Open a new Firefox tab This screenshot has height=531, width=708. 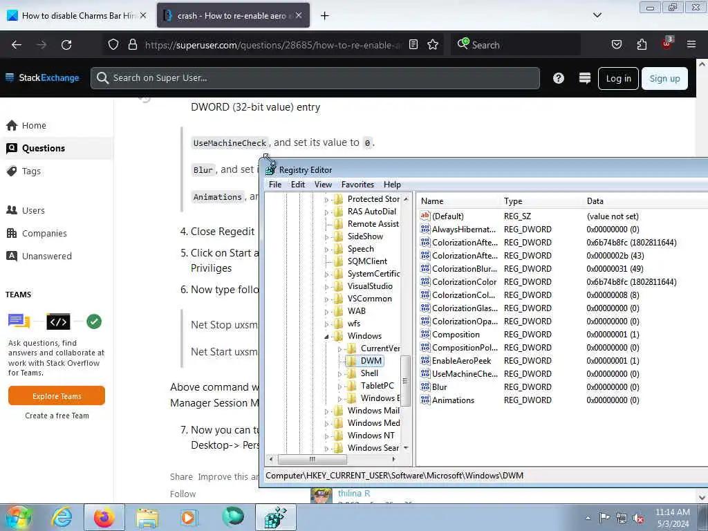click(324, 16)
